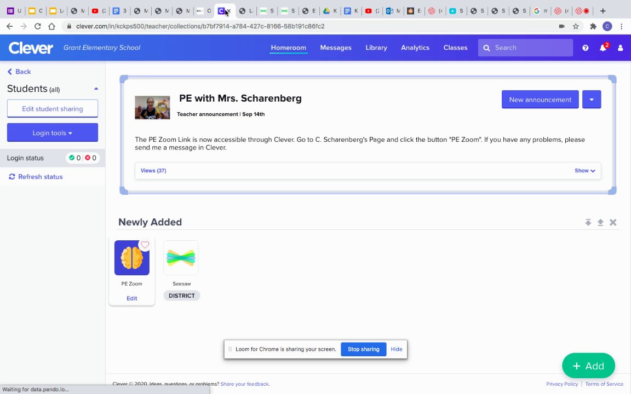Image resolution: width=631 pixels, height=394 pixels.
Task: Open the Privacy Policy link
Action: (562, 384)
